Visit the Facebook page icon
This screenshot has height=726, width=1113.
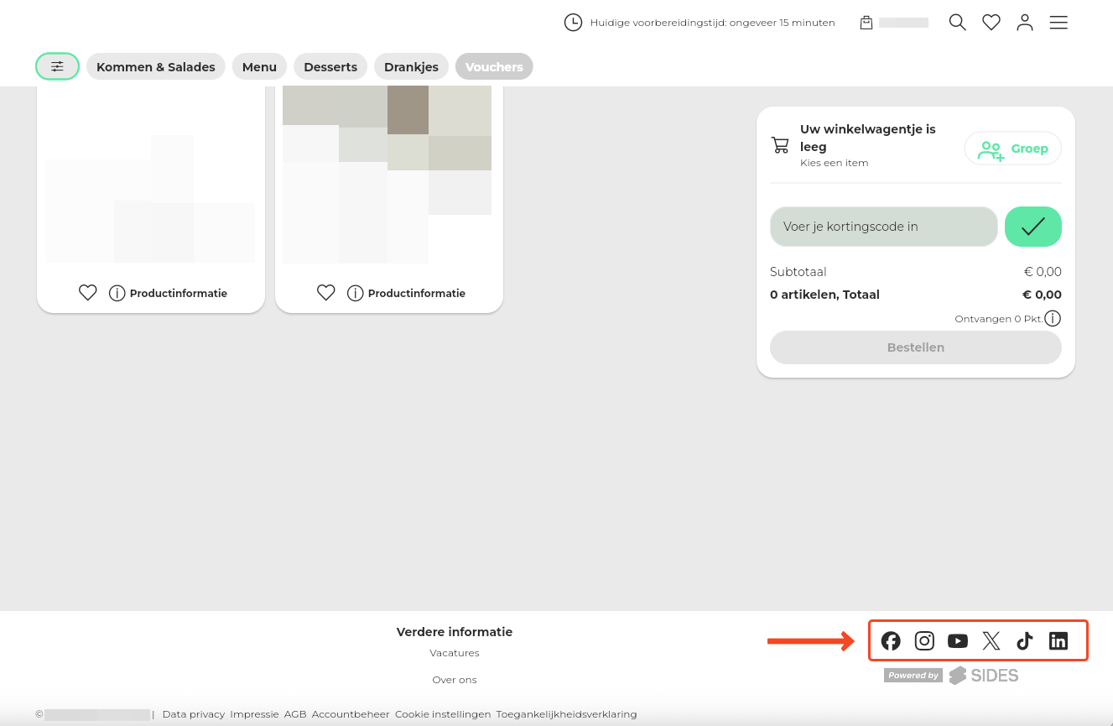click(x=891, y=641)
